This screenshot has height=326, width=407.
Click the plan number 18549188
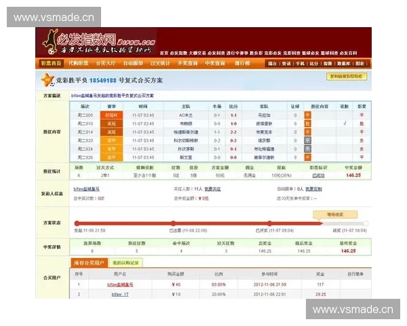pos(103,81)
